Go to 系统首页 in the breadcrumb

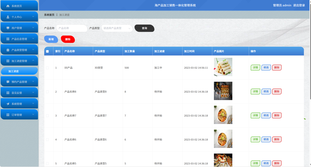49,15
